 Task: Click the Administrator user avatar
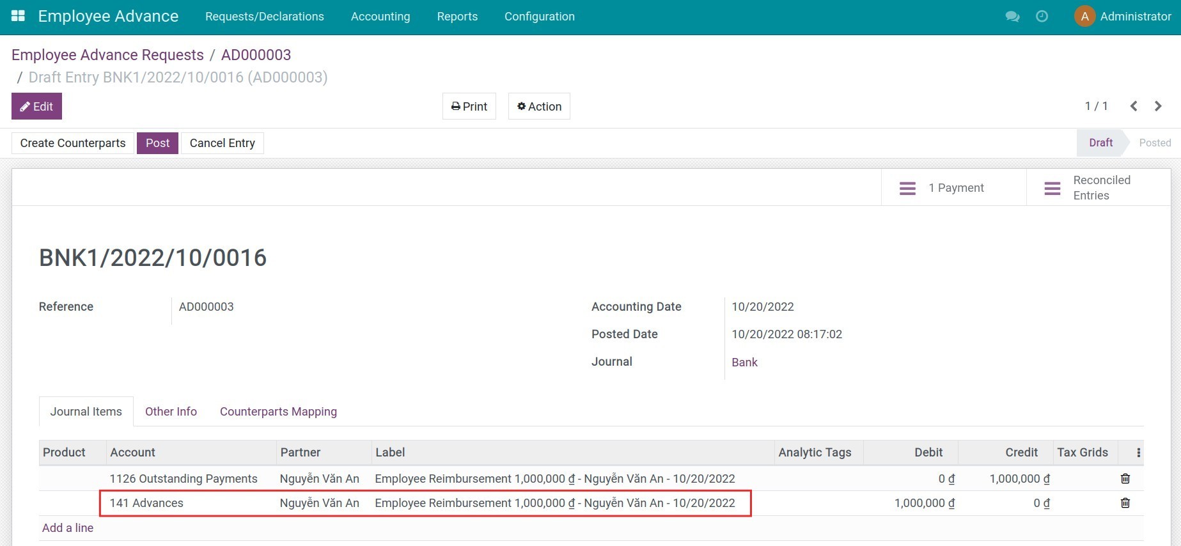click(1084, 17)
